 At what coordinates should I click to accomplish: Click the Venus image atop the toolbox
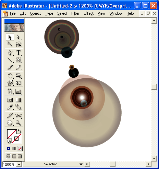[x=14, y=27]
